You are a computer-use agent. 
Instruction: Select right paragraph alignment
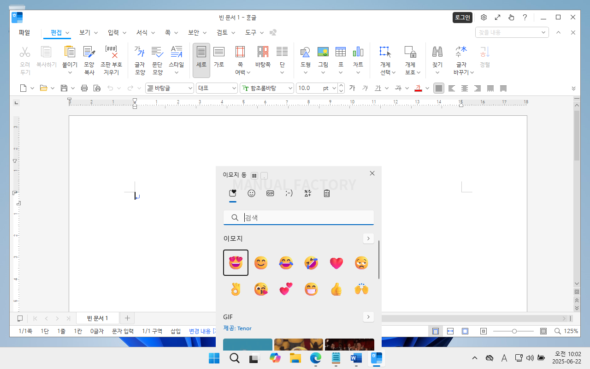pos(478,88)
